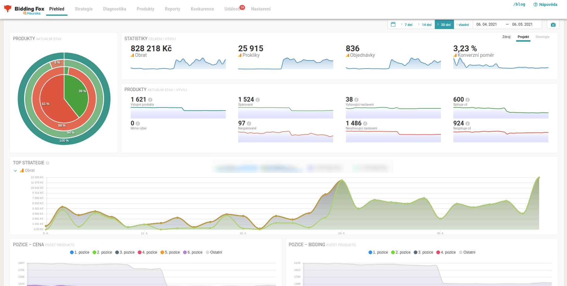
Task: Click the camera snapshot button
Action: 553,25
